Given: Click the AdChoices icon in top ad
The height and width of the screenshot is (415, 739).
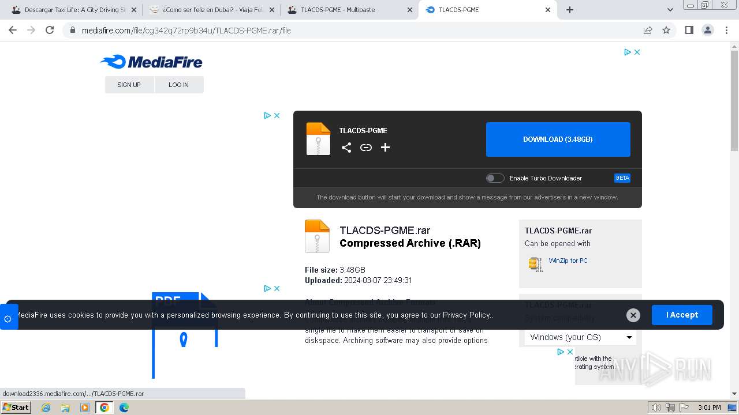Looking at the screenshot, I should coord(628,52).
